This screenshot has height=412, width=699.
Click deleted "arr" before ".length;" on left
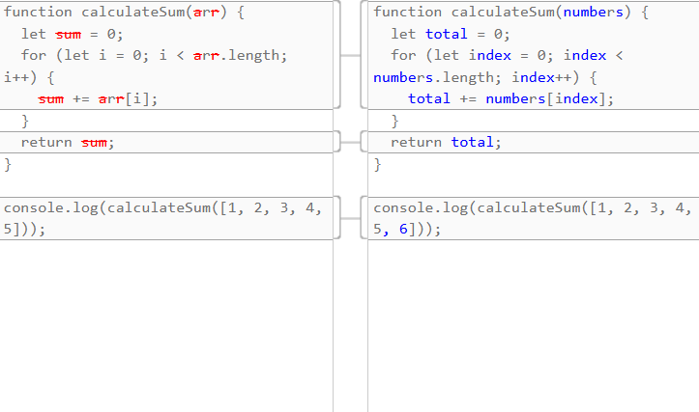tap(206, 55)
